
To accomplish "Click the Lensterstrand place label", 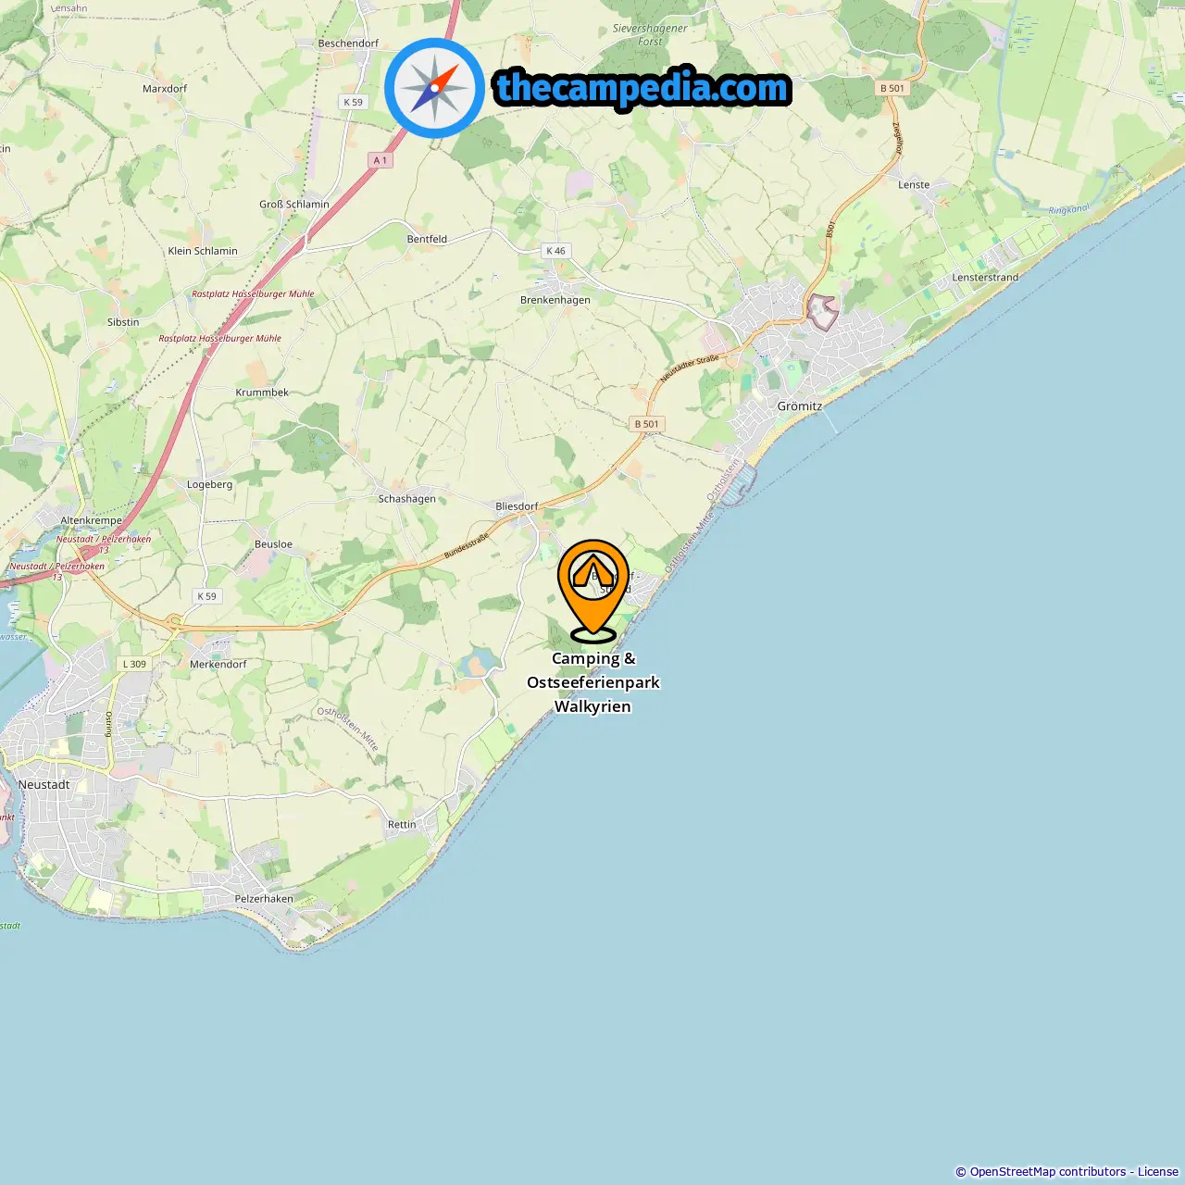I will (985, 278).
